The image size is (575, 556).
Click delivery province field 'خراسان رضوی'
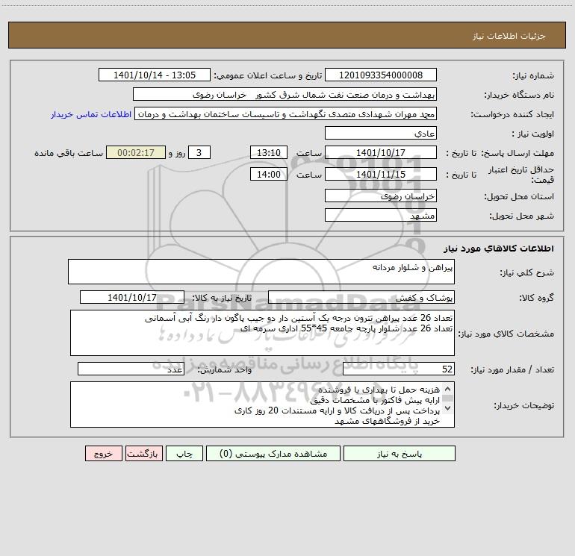click(x=381, y=196)
